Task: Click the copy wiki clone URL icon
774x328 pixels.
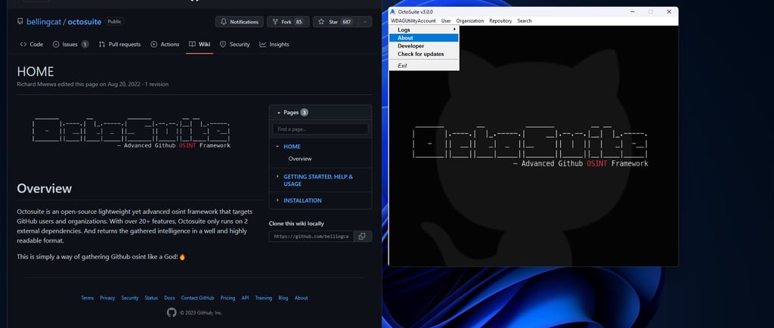Action: tap(362, 237)
